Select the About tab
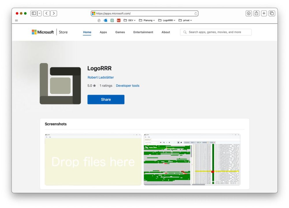Image resolution: width=289 pixels, height=208 pixels. pos(166,32)
